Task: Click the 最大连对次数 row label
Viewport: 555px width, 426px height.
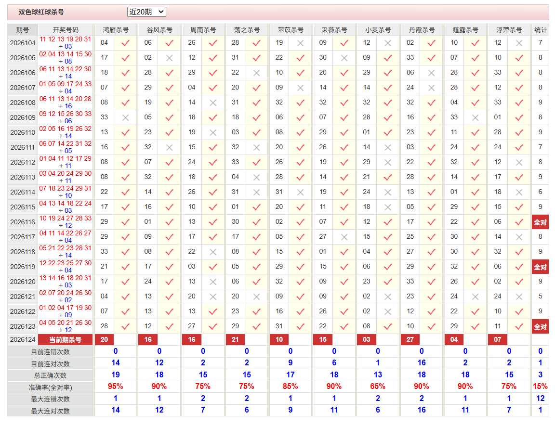Action: [x=50, y=411]
